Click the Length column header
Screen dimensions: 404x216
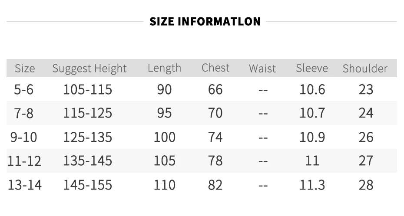click(x=164, y=69)
